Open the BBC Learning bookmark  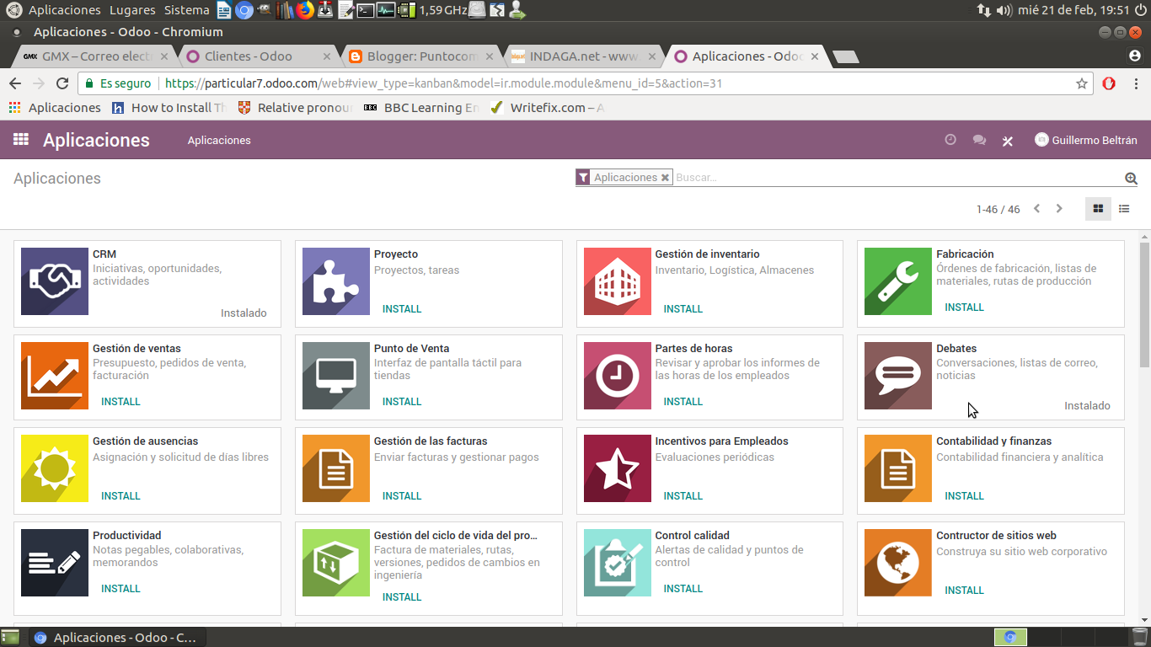(x=421, y=108)
